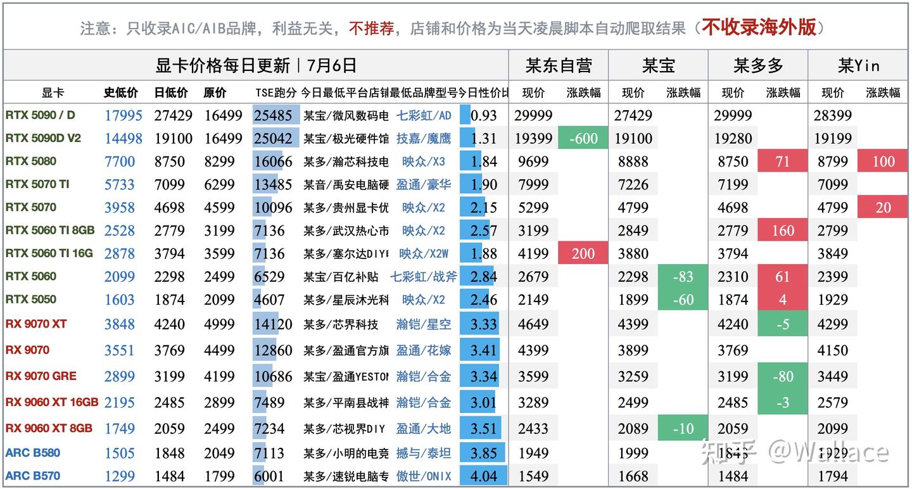Click the value ratio bar 4.04

point(484,476)
